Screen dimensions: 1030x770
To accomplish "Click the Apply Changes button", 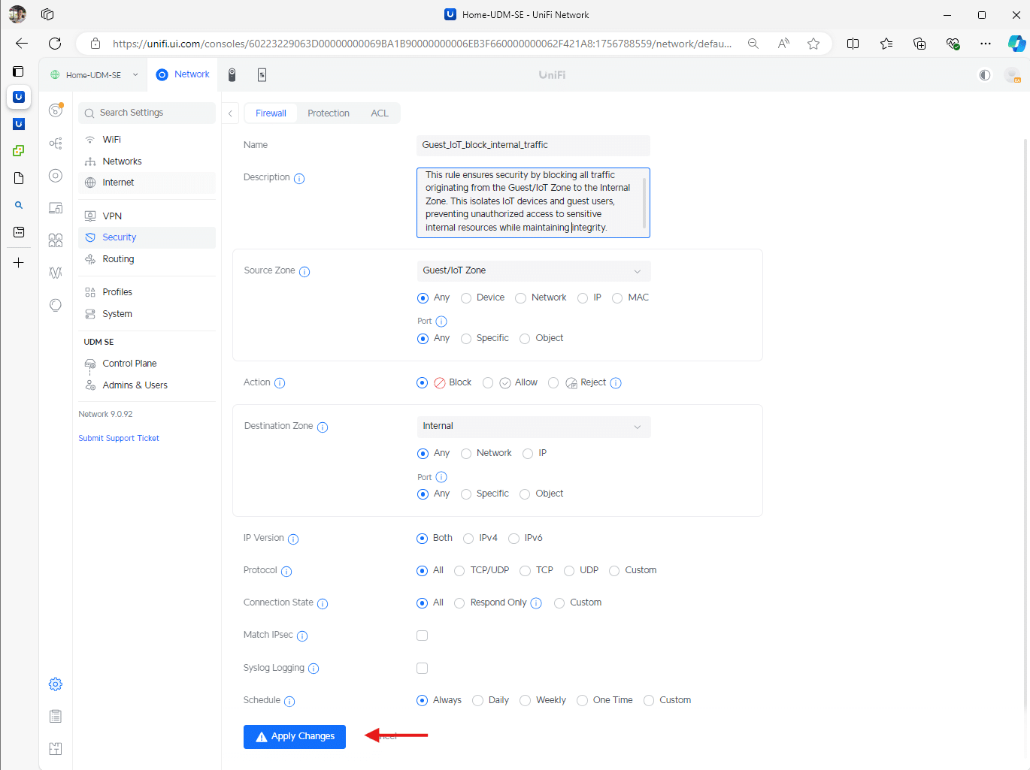I will tap(295, 737).
